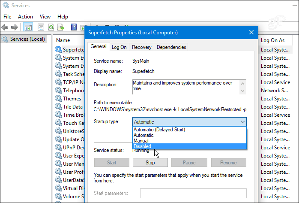Click the blue Help toolbar icon
Image resolution: width=299 pixels, height=203 pixels.
click(74, 27)
